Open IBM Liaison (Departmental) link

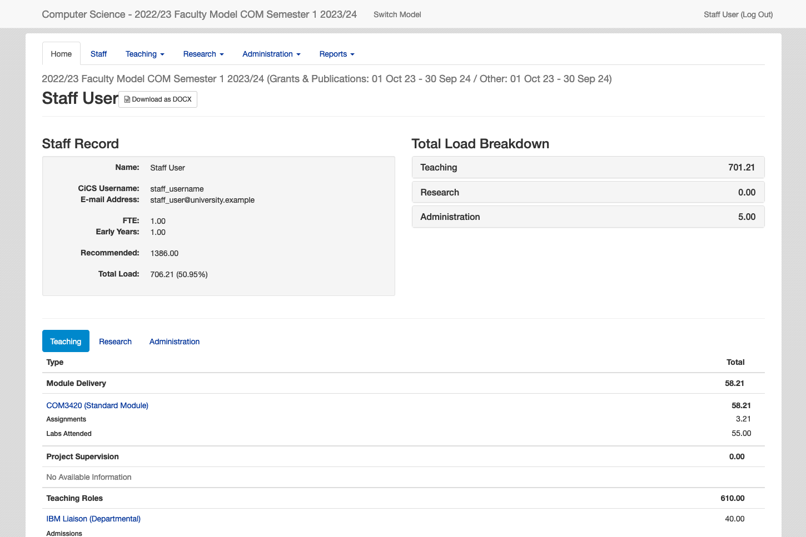[93, 519]
